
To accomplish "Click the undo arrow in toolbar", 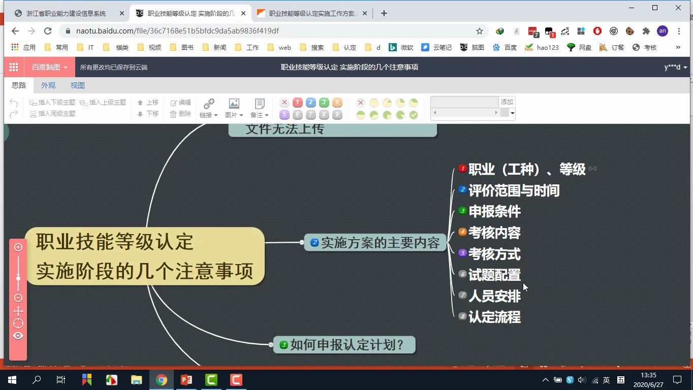I will 14,103.
